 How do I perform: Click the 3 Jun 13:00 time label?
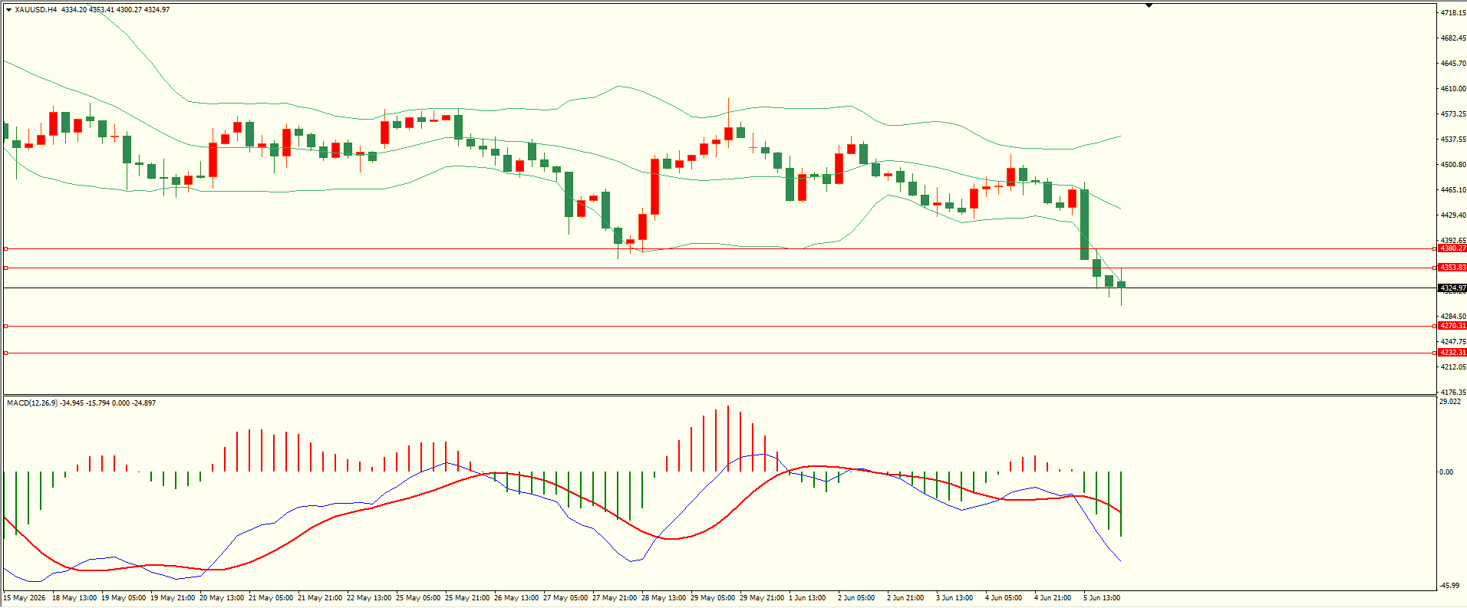(954, 597)
